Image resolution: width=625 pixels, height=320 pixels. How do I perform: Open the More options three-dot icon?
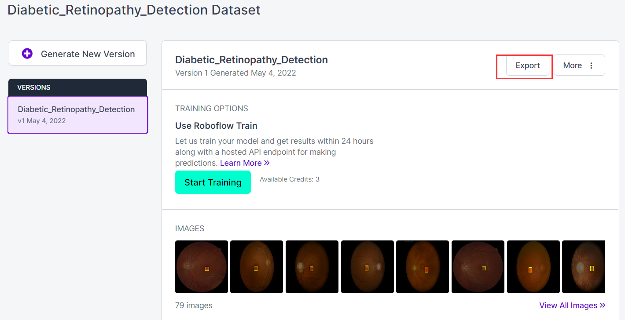[591, 65]
